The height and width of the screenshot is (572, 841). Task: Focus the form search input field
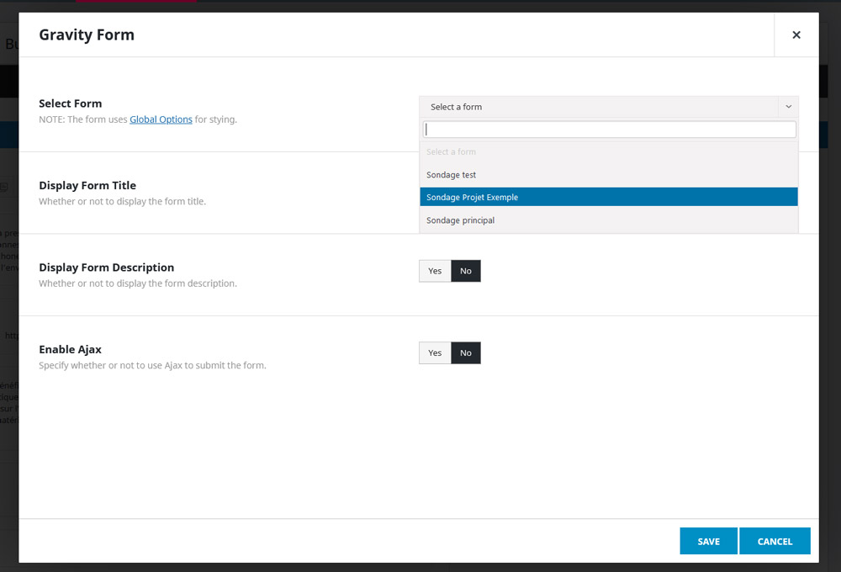[x=609, y=130]
